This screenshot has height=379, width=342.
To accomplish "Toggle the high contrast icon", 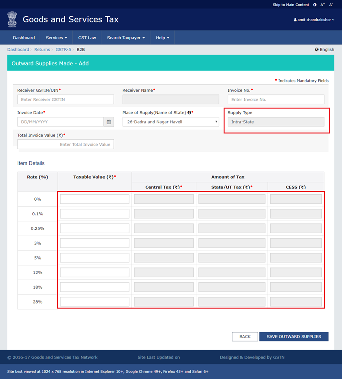I will [x=315, y=5].
